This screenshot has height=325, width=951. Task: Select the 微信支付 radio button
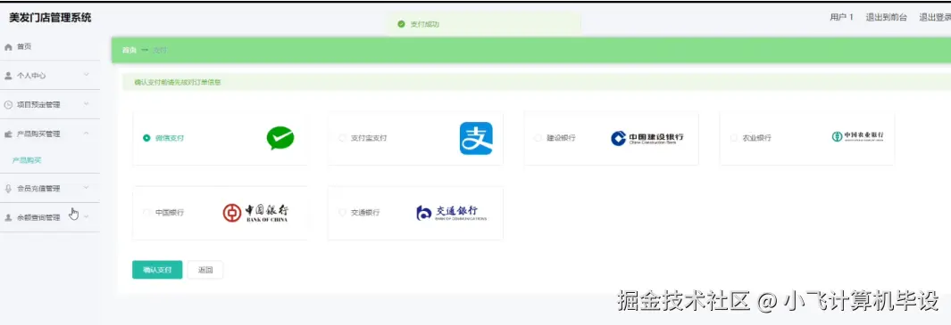(146, 138)
